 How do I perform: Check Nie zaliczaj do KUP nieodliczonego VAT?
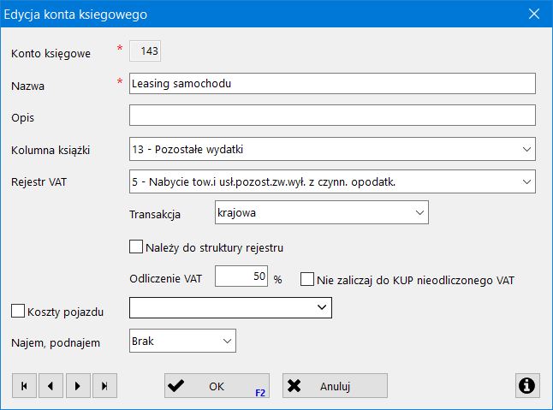[x=307, y=279]
